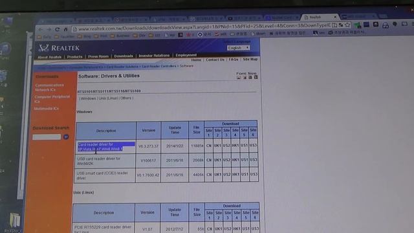Open Press Room menu
This screenshot has width=414, height=233.
(98, 56)
